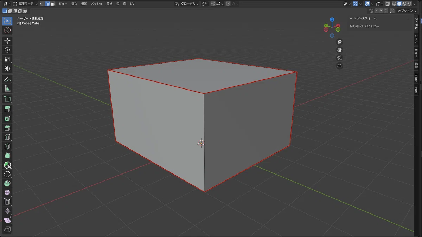The width and height of the screenshot is (422, 237).
Task: Switch to material preview shading
Action: point(404,4)
